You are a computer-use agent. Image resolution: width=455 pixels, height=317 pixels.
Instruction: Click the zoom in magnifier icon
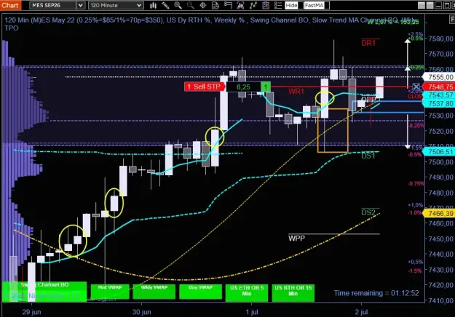(x=178, y=5)
